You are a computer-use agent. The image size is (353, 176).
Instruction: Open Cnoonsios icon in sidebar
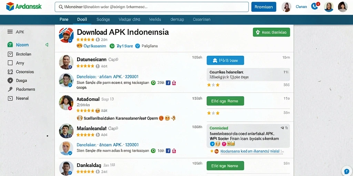point(10,72)
